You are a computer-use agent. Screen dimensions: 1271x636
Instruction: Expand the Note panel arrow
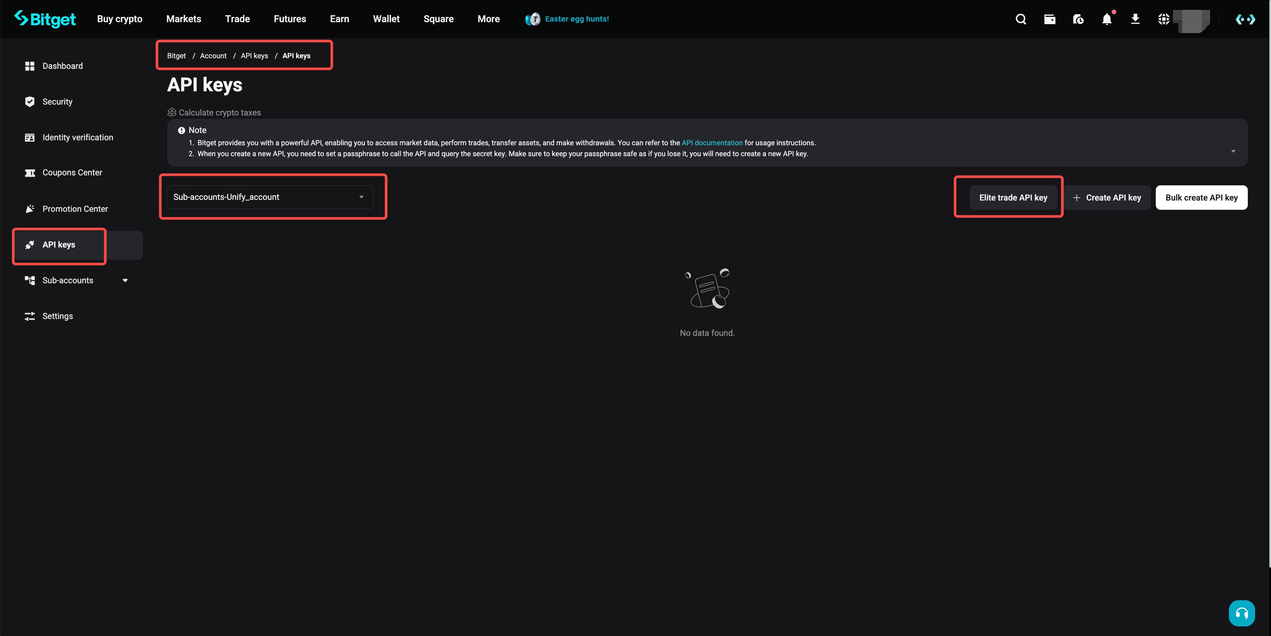1233,151
